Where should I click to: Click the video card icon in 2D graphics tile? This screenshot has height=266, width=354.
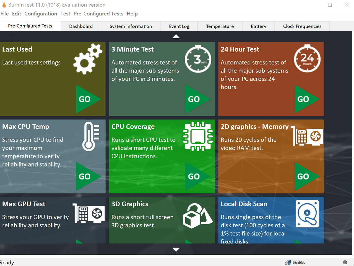coord(308,136)
